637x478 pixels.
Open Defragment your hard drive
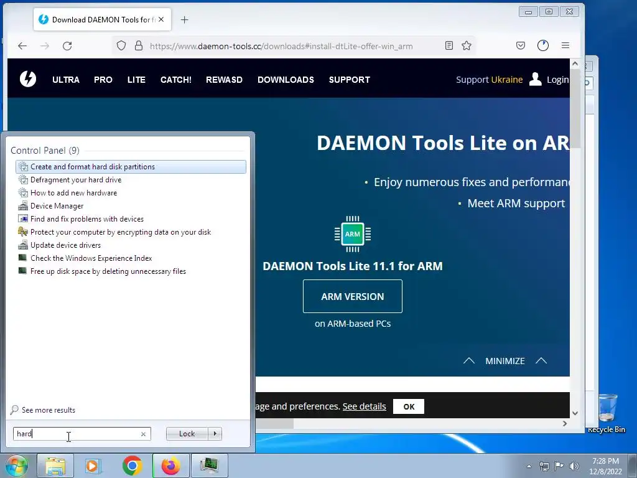point(131,180)
